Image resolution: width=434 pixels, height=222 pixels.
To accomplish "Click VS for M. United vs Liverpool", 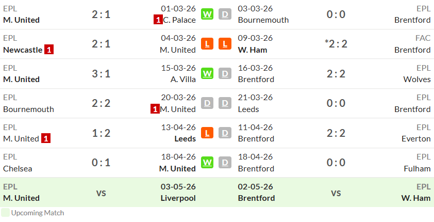I will (101, 193).
